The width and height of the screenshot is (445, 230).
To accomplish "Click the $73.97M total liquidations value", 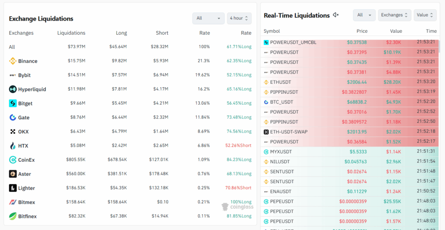I will [x=76, y=47].
